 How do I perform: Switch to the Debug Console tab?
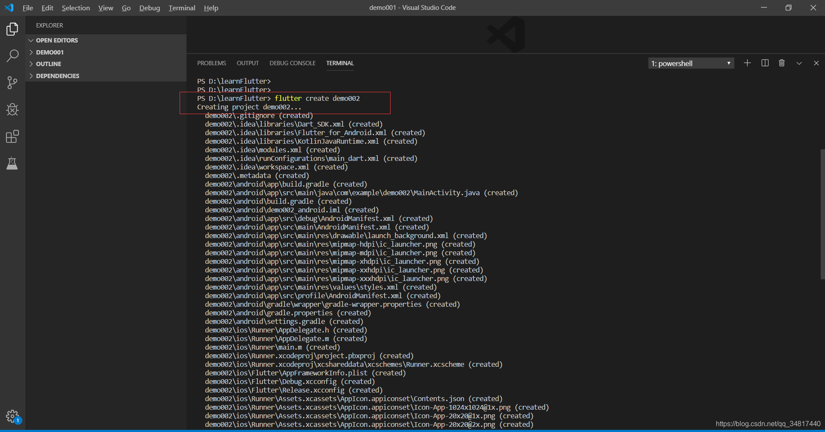[293, 63]
